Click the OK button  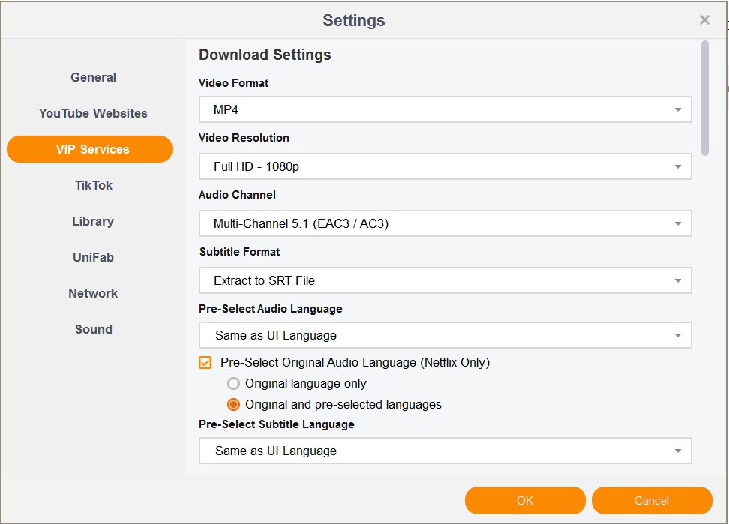click(525, 500)
